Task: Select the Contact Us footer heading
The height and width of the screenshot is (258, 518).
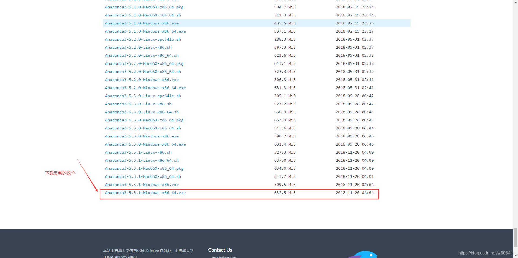Action: tap(220, 250)
